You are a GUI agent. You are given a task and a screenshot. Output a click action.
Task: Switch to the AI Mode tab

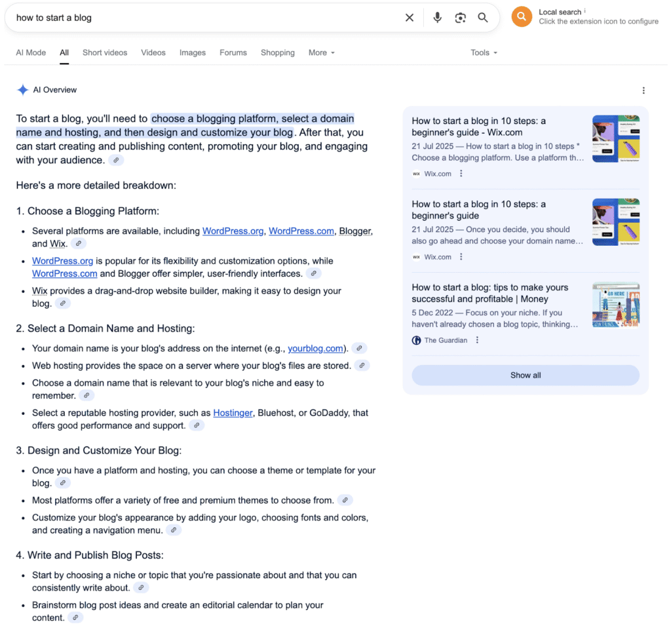31,52
